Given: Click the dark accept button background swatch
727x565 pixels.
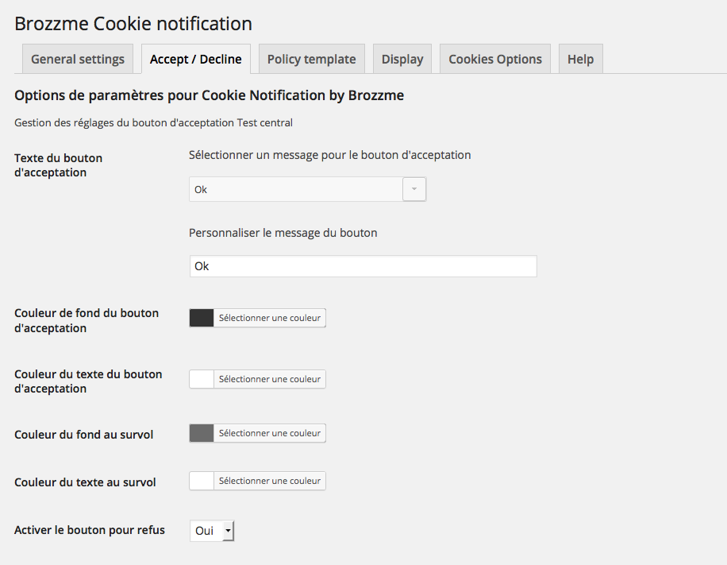Looking at the screenshot, I should 202,318.
